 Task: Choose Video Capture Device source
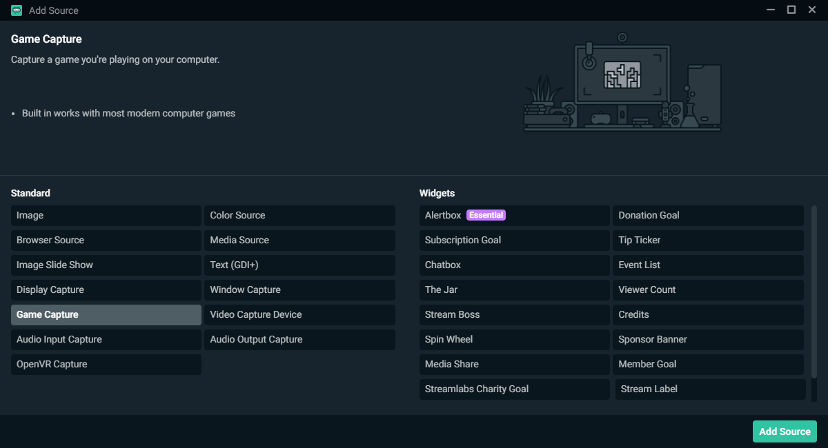pos(299,315)
